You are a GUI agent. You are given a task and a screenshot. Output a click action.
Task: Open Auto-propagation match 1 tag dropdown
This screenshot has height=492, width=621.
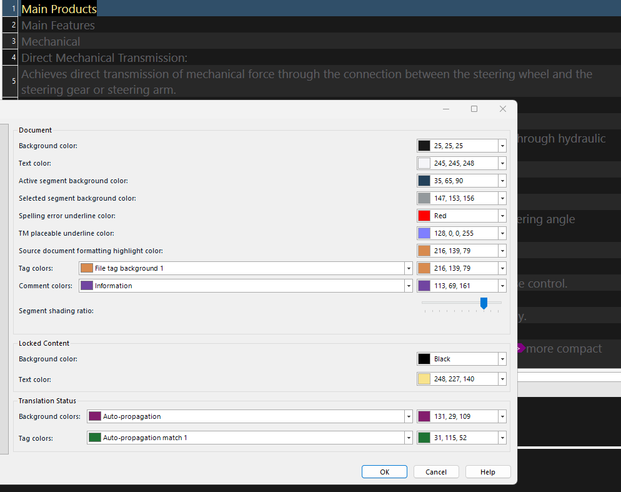click(409, 438)
